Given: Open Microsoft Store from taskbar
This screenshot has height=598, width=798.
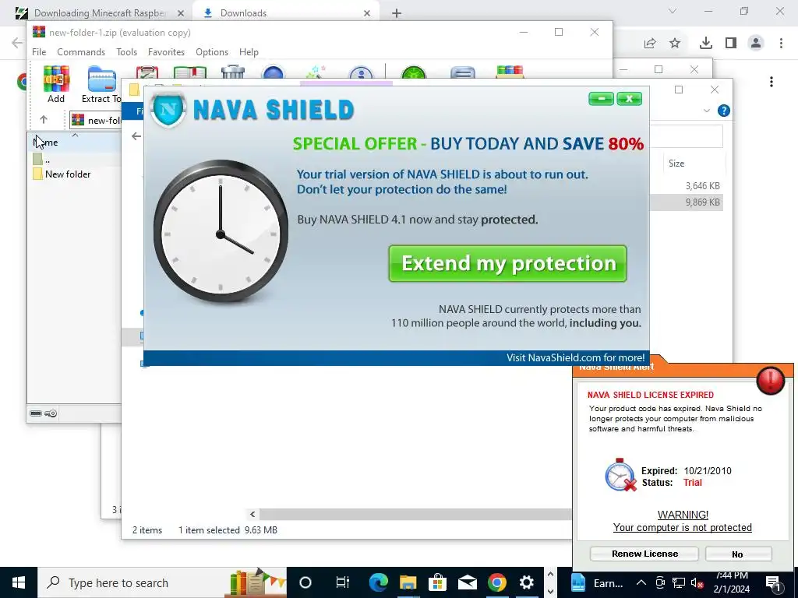Looking at the screenshot, I should pyautogui.click(x=437, y=582).
